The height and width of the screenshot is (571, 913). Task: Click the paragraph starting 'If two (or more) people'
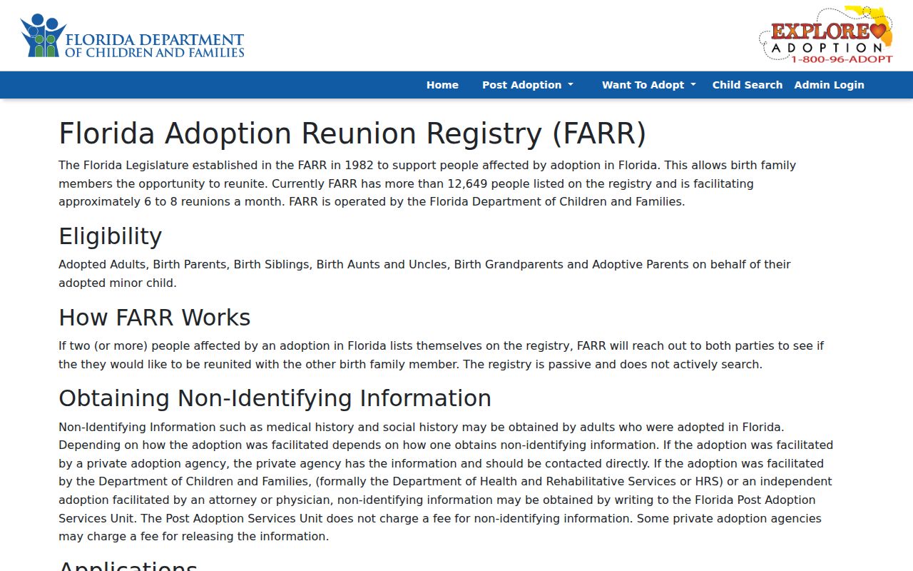pyautogui.click(x=441, y=355)
